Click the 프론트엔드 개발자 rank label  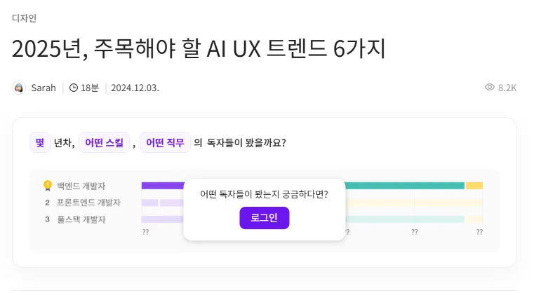[x=89, y=203]
